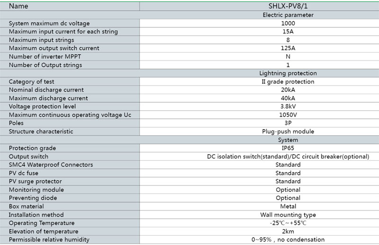The width and height of the screenshot is (379, 245).
Task: Select the SMC4 Waterproof Connectors label
Action: point(51,165)
